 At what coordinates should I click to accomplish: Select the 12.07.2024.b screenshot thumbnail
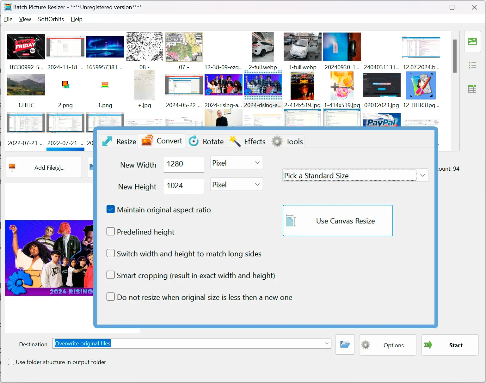tap(421, 47)
